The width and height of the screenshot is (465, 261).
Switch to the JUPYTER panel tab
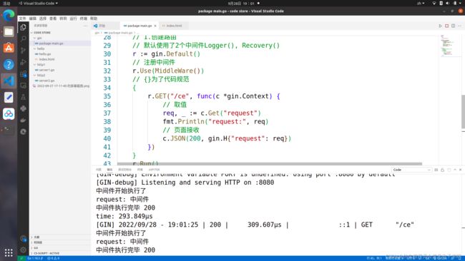(x=154, y=170)
